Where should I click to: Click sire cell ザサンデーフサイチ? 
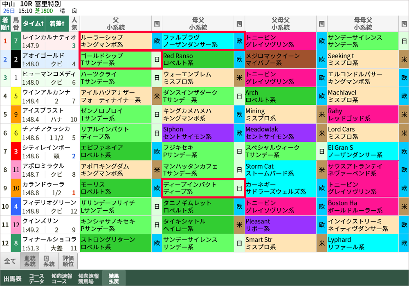(x=116, y=206)
